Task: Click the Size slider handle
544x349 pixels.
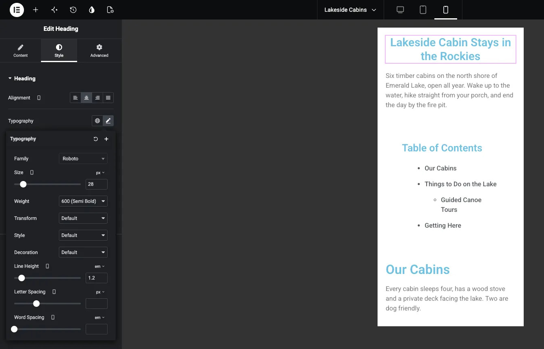Action: pos(23,184)
